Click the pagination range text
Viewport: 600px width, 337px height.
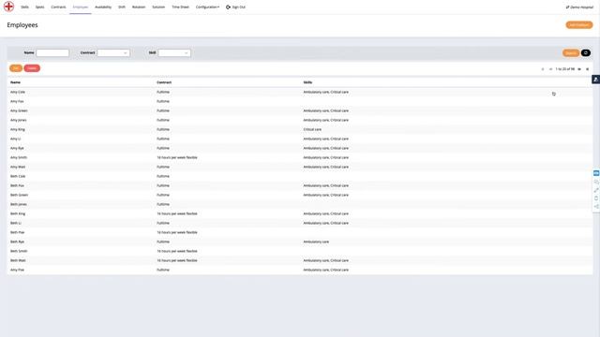click(x=564, y=69)
